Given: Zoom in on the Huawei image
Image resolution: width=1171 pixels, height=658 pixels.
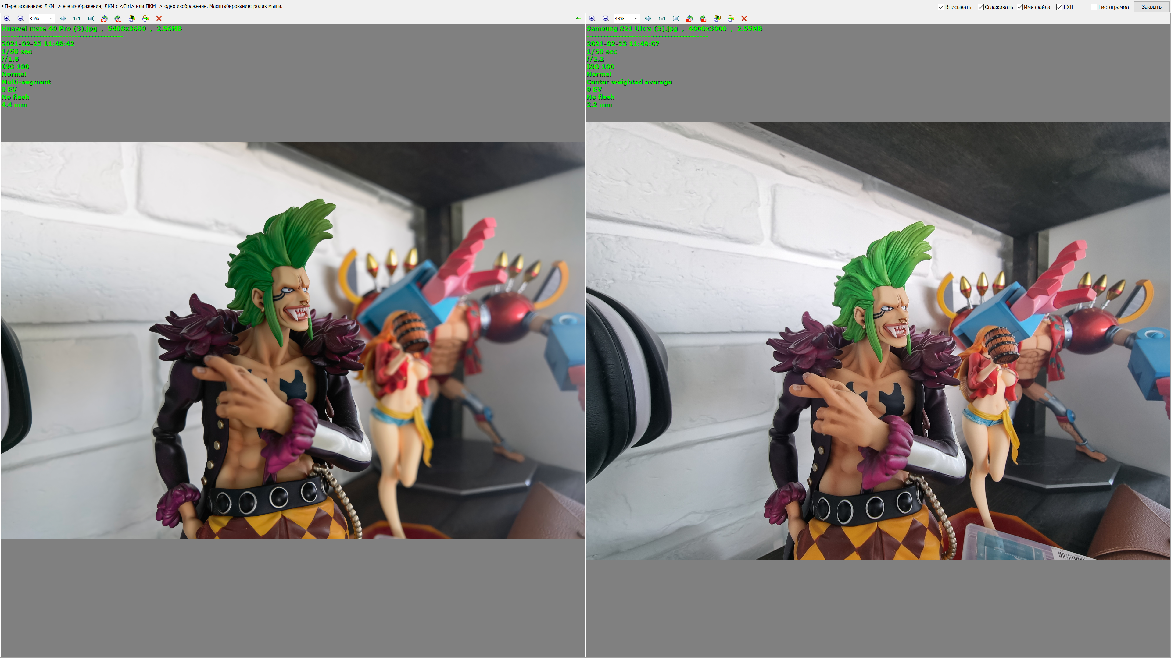Looking at the screenshot, I should click(x=7, y=19).
